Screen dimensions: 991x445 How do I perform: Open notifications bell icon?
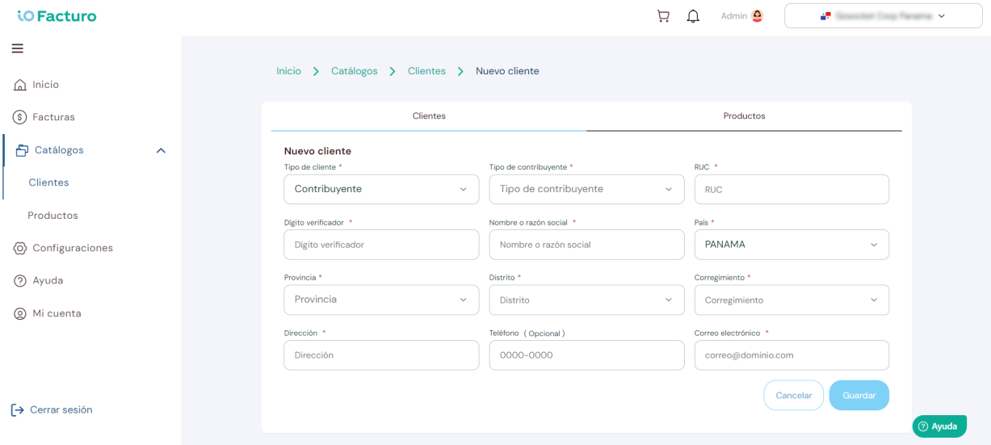pyautogui.click(x=693, y=16)
